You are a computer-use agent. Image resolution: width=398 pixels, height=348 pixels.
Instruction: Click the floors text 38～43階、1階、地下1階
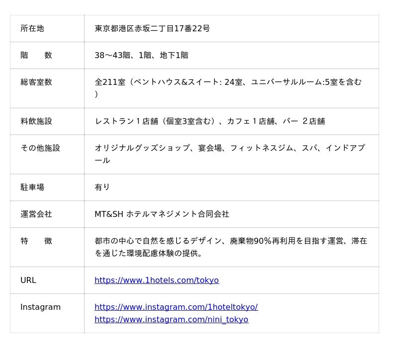[x=141, y=56]
